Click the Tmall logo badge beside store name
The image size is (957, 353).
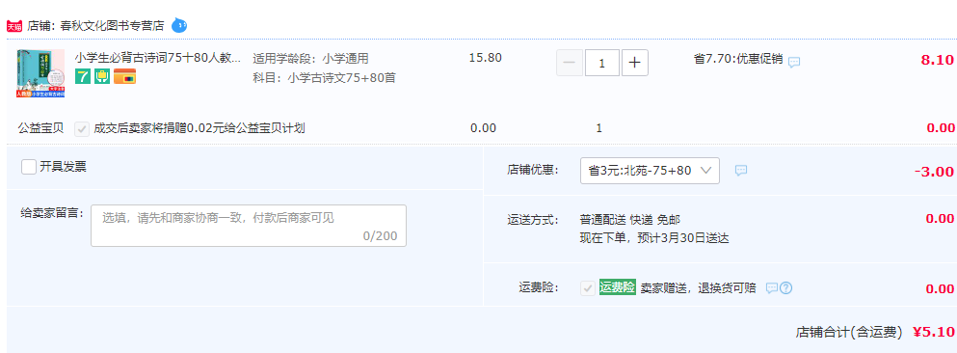(14, 26)
